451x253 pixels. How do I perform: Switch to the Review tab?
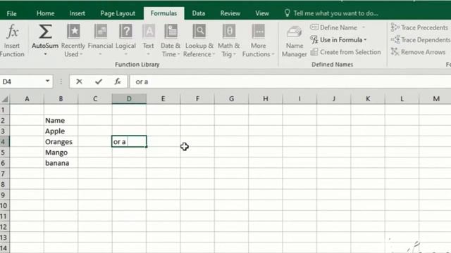coord(230,13)
